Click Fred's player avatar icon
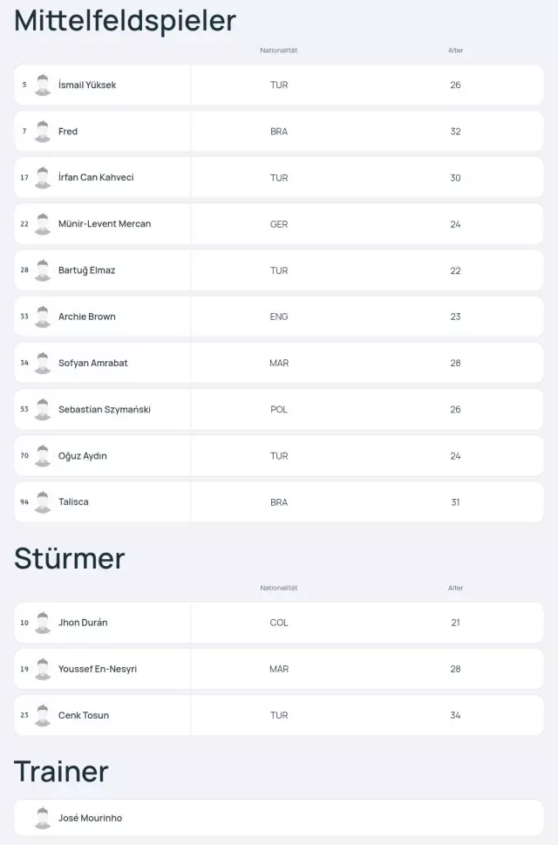The height and width of the screenshot is (845, 558). 43,132
